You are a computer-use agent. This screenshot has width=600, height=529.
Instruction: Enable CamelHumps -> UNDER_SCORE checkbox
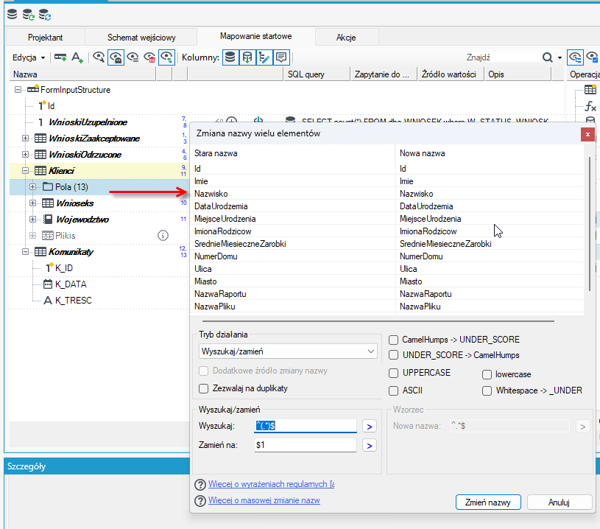[x=393, y=340]
